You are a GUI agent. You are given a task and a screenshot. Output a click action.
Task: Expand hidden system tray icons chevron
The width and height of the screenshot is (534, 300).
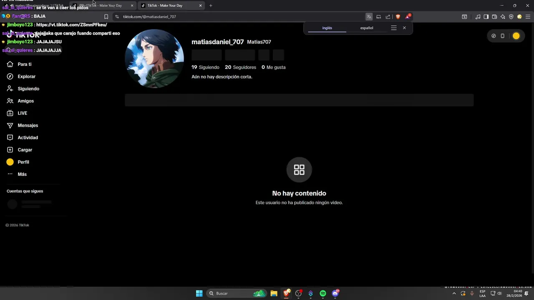click(x=454, y=293)
